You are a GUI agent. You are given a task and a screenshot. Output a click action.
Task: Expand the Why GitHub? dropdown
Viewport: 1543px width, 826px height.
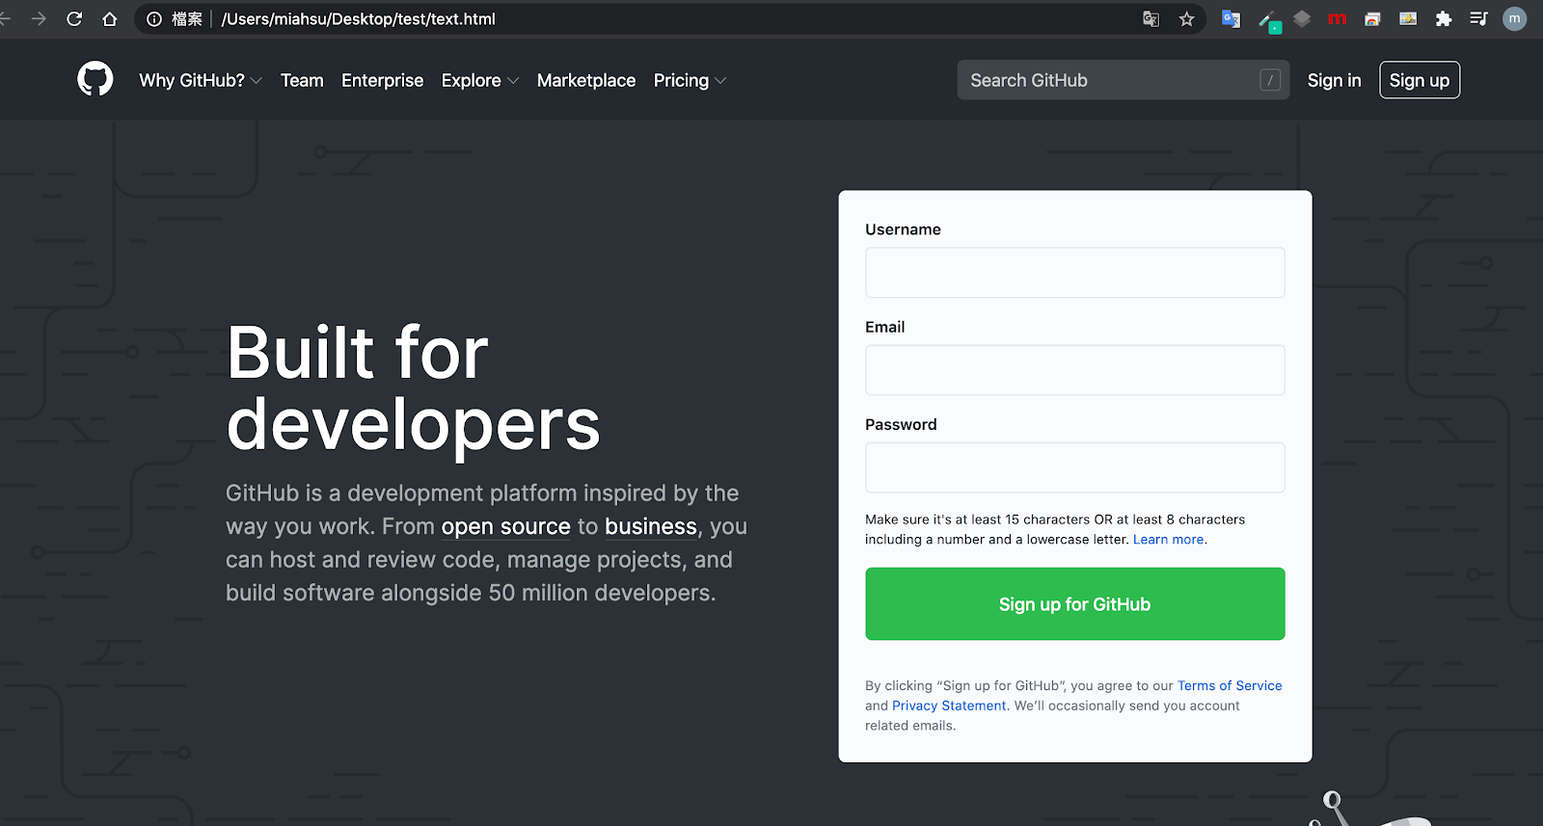coord(201,80)
